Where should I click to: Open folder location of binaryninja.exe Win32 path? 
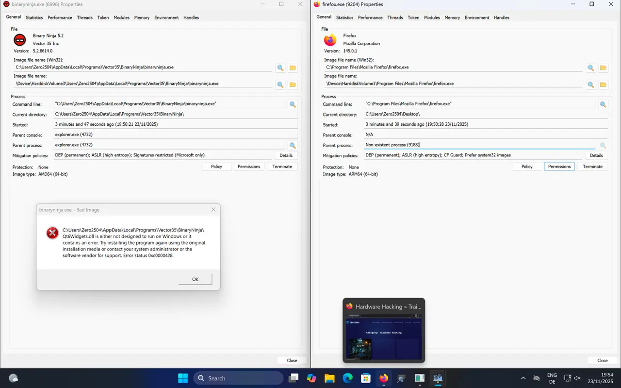pyautogui.click(x=293, y=68)
